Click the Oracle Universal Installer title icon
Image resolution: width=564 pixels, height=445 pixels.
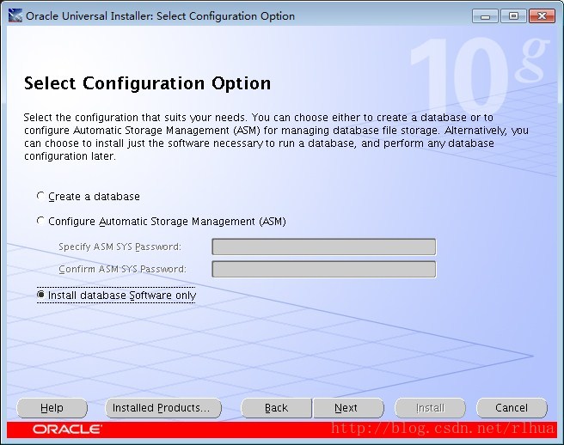[x=15, y=15]
